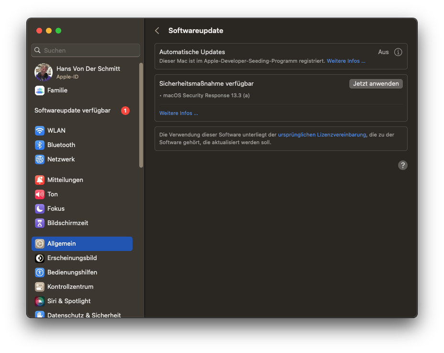Click info icon beside Automatische Updates
This screenshot has height=353, width=444.
click(x=398, y=52)
